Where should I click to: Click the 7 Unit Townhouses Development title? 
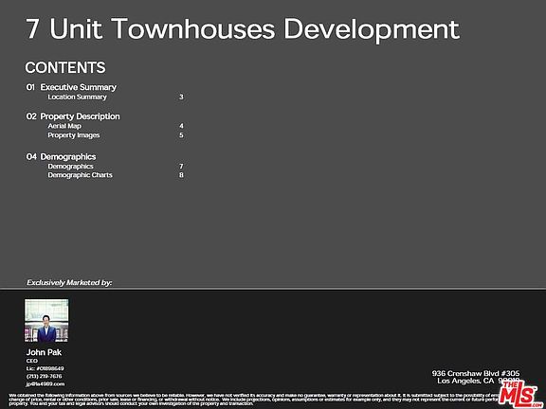coord(243,29)
